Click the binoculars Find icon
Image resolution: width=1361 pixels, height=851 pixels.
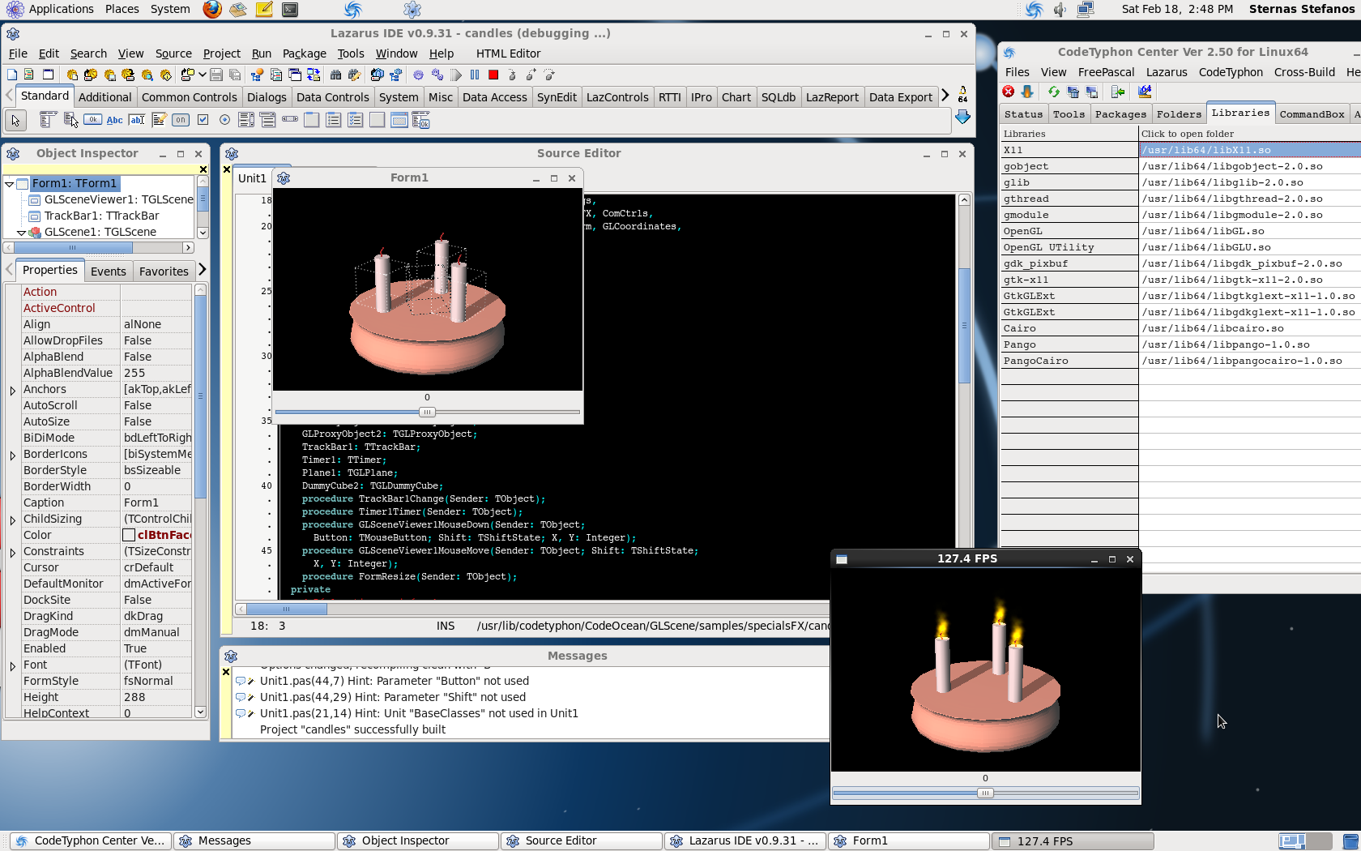335,75
